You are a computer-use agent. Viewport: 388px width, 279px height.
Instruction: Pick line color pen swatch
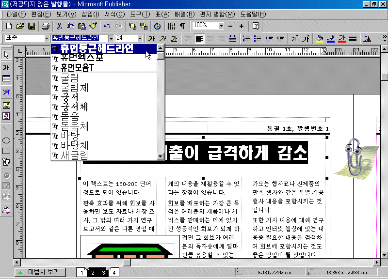(x=331, y=39)
